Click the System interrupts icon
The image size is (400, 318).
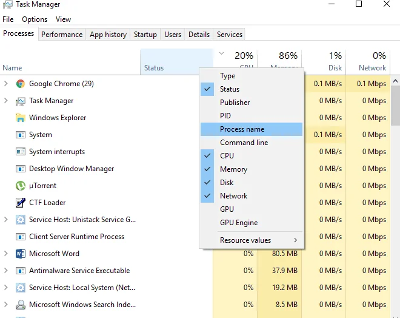pyautogui.click(x=21, y=152)
